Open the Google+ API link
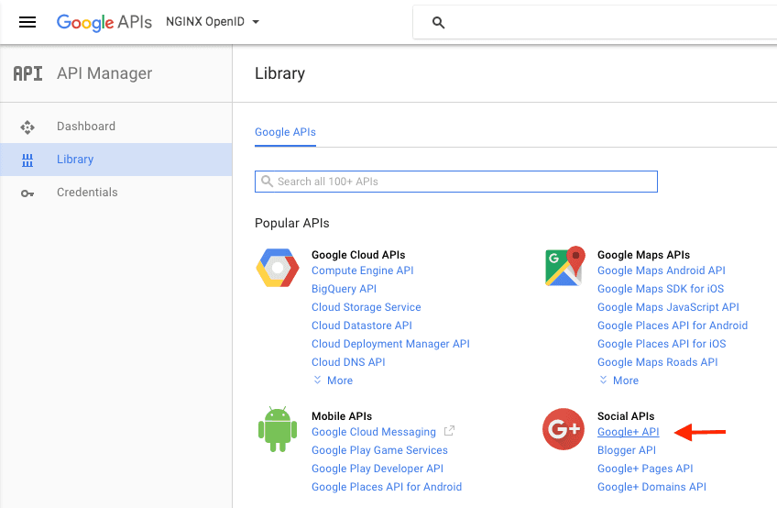Image resolution: width=777 pixels, height=508 pixels. 628,432
